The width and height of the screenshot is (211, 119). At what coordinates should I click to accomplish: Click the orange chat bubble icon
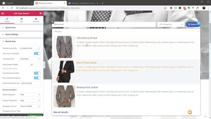(x=190, y=112)
